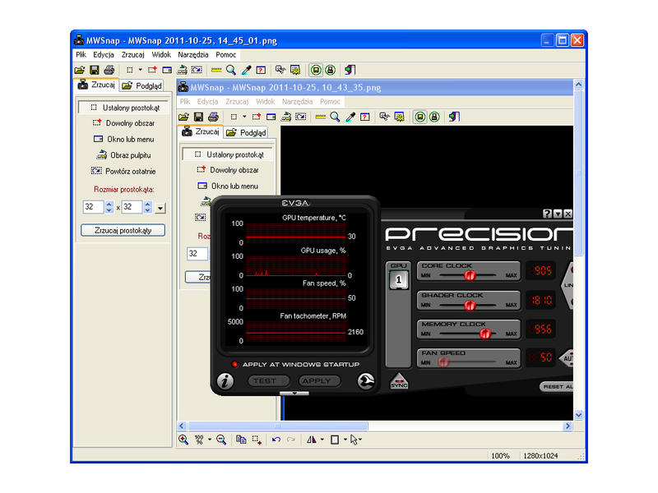Viewport: 658px width, 493px height.
Task: Open preset rectangle sizes dropdown
Action: point(160,208)
